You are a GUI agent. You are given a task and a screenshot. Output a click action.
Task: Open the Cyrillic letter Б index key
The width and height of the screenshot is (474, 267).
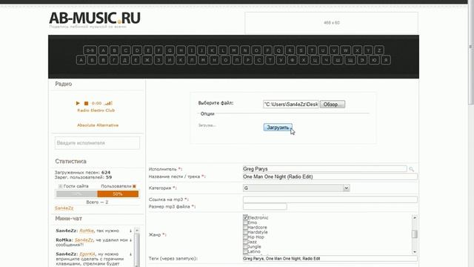(x=92, y=60)
